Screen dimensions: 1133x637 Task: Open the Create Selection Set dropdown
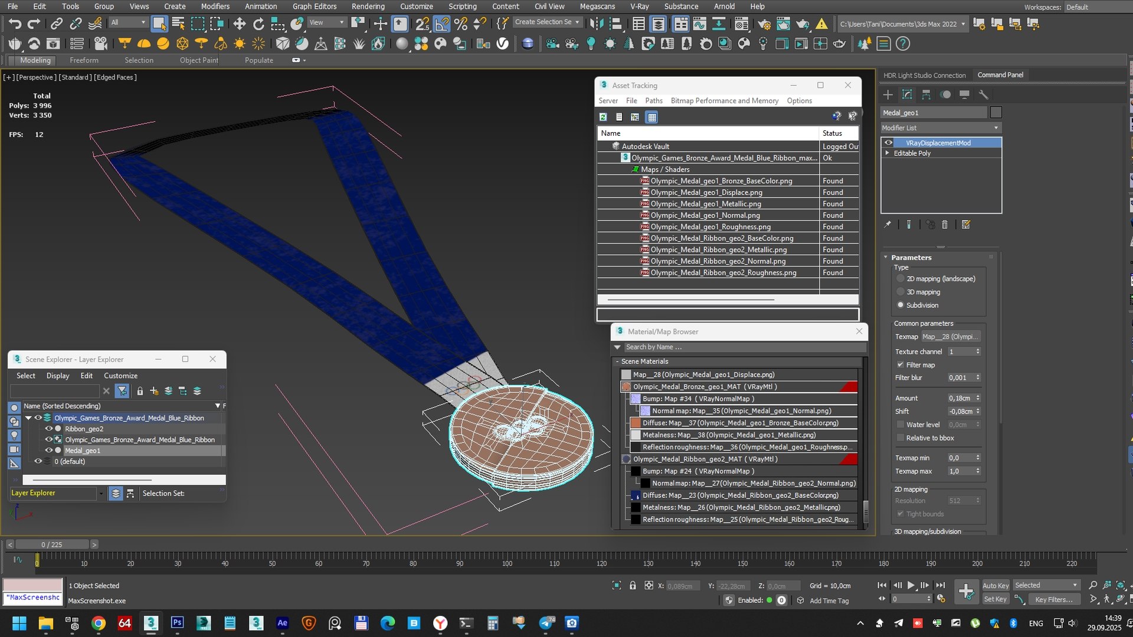pos(547,22)
